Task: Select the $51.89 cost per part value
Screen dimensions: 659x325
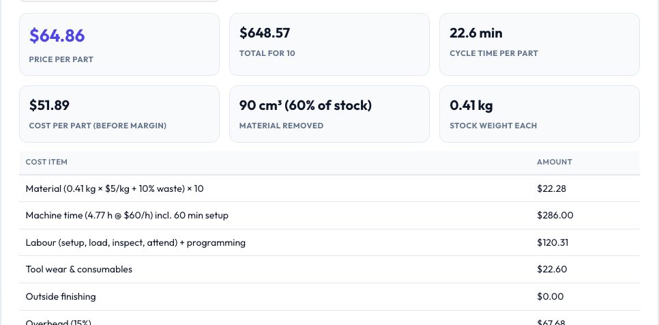Action: pos(49,105)
